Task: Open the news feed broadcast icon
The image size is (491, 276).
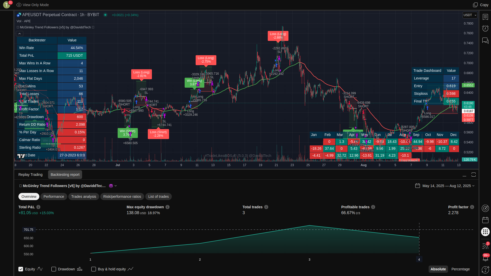Action: pyautogui.click(x=485, y=246)
